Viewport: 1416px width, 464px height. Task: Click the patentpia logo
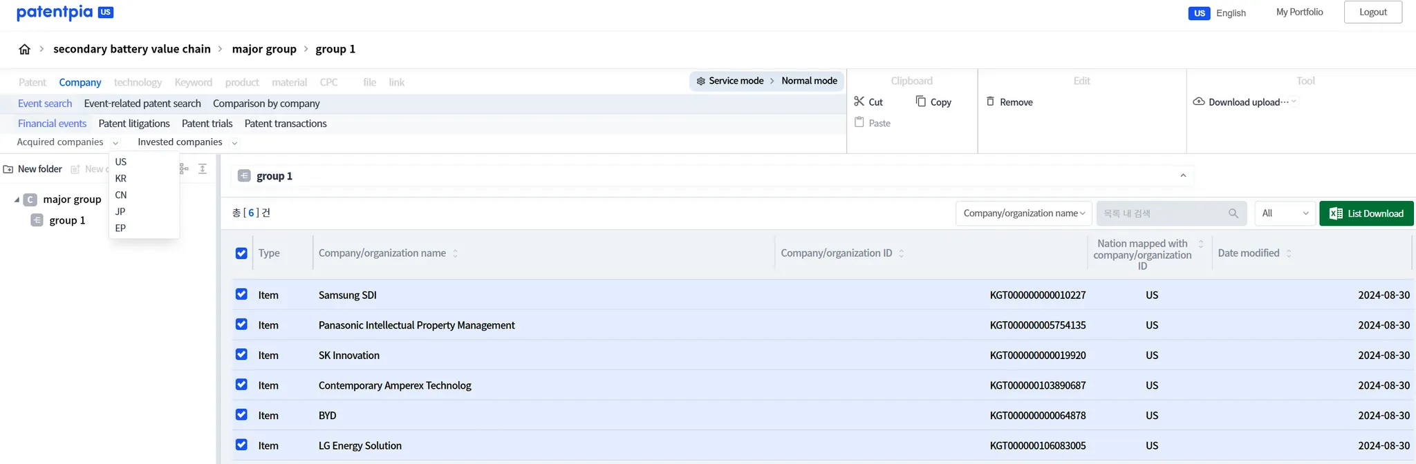(65, 12)
